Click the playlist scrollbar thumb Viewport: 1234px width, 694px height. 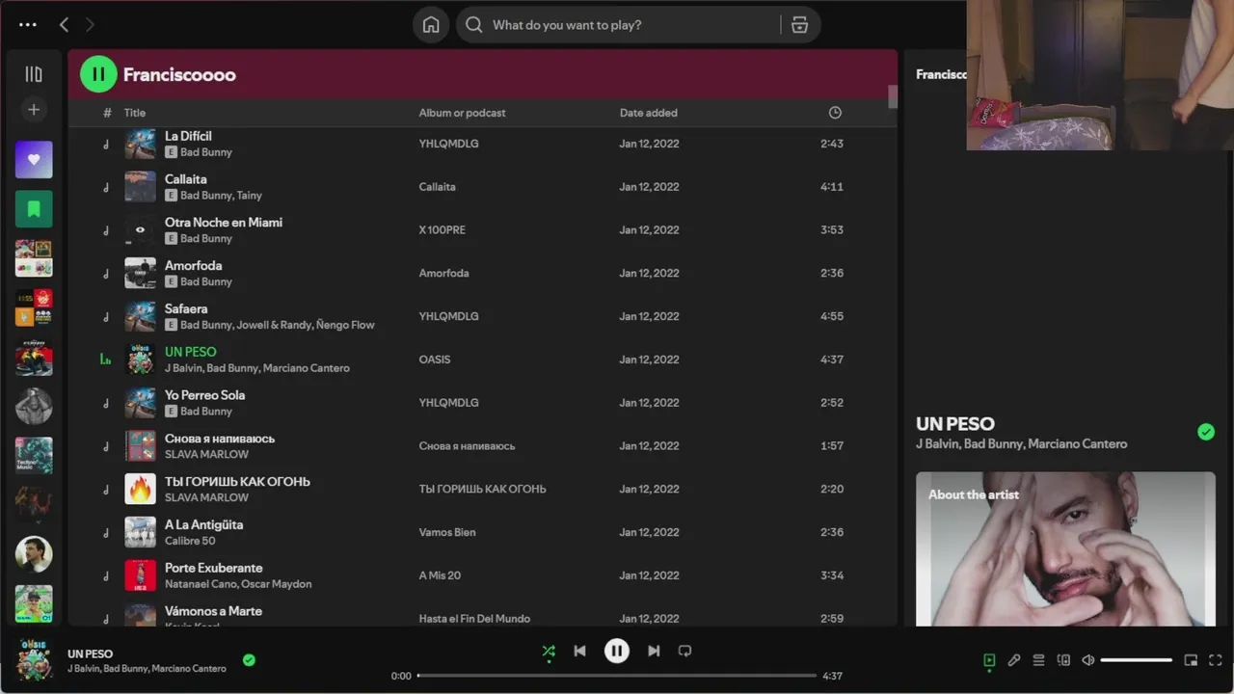pyautogui.click(x=893, y=96)
